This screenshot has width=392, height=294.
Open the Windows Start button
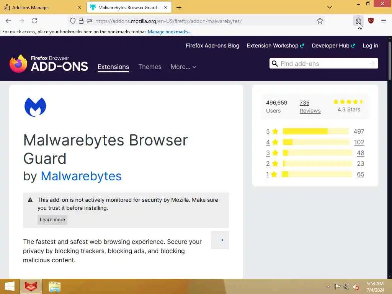click(x=10, y=286)
